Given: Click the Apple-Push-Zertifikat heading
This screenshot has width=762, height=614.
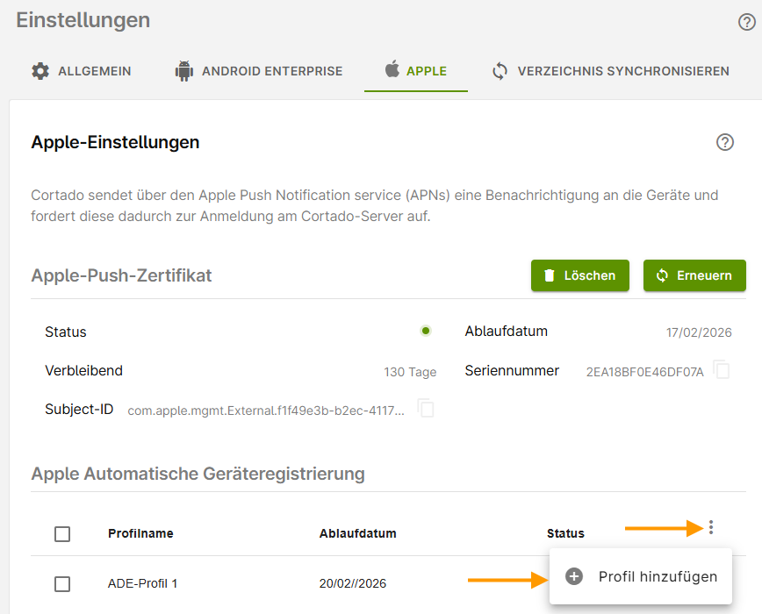Looking at the screenshot, I should click(x=121, y=275).
